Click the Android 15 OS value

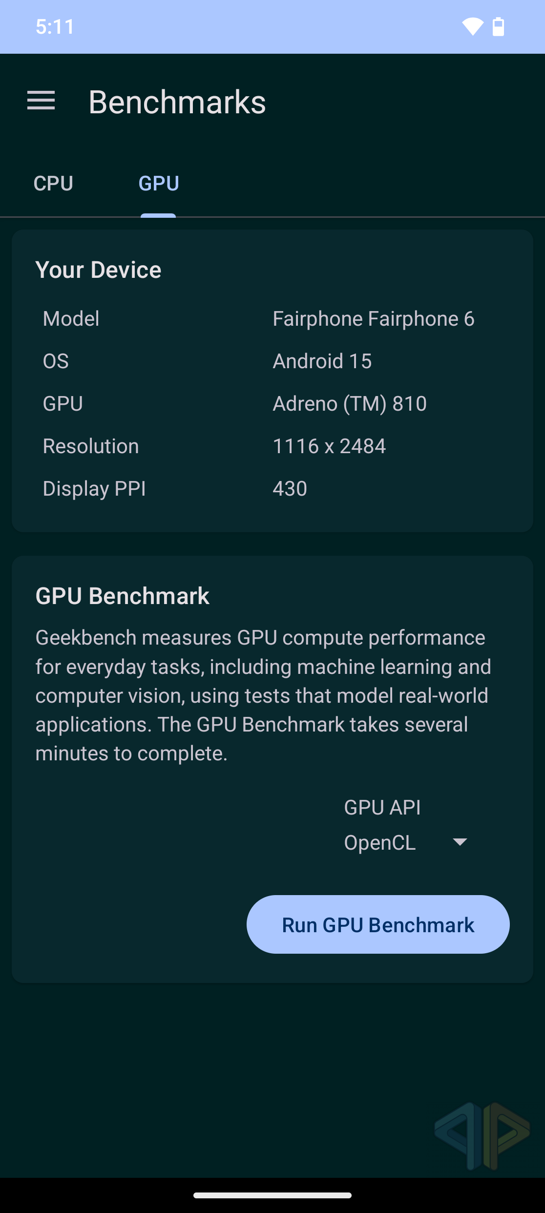click(322, 361)
